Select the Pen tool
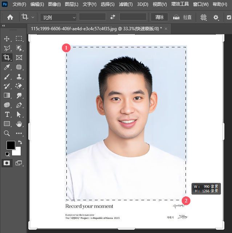Image resolution: width=232 pixels, height=233 pixels. point(19,105)
